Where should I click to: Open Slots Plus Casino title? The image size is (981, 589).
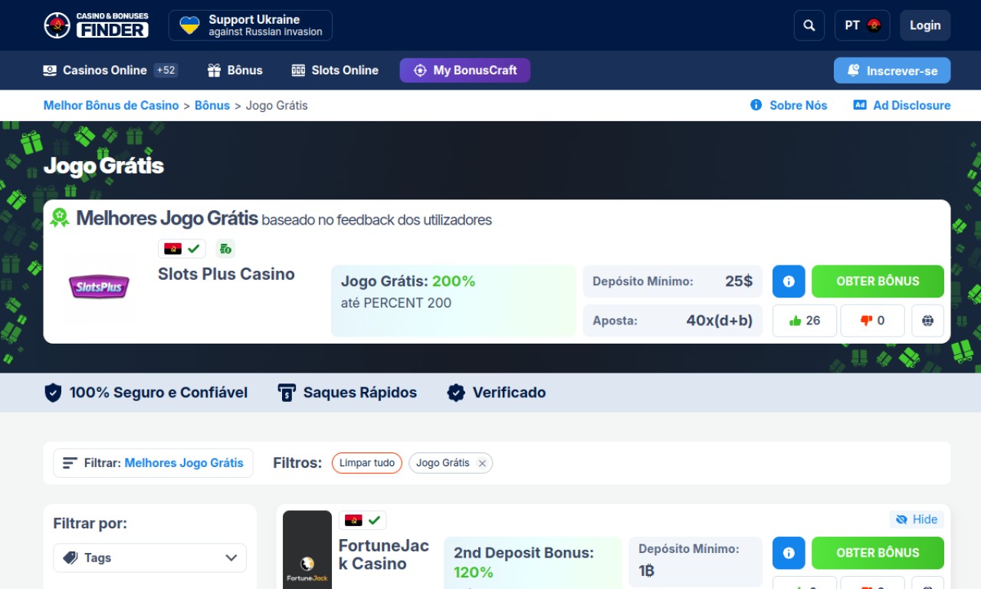tap(226, 274)
